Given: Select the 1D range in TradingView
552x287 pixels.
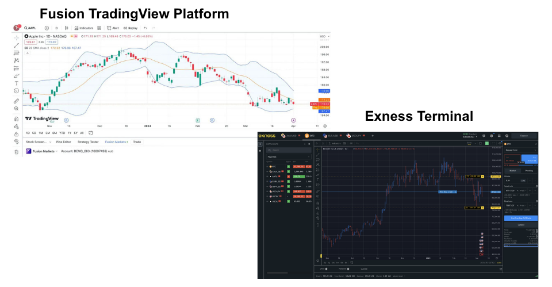Looking at the screenshot, I should tap(28, 133).
